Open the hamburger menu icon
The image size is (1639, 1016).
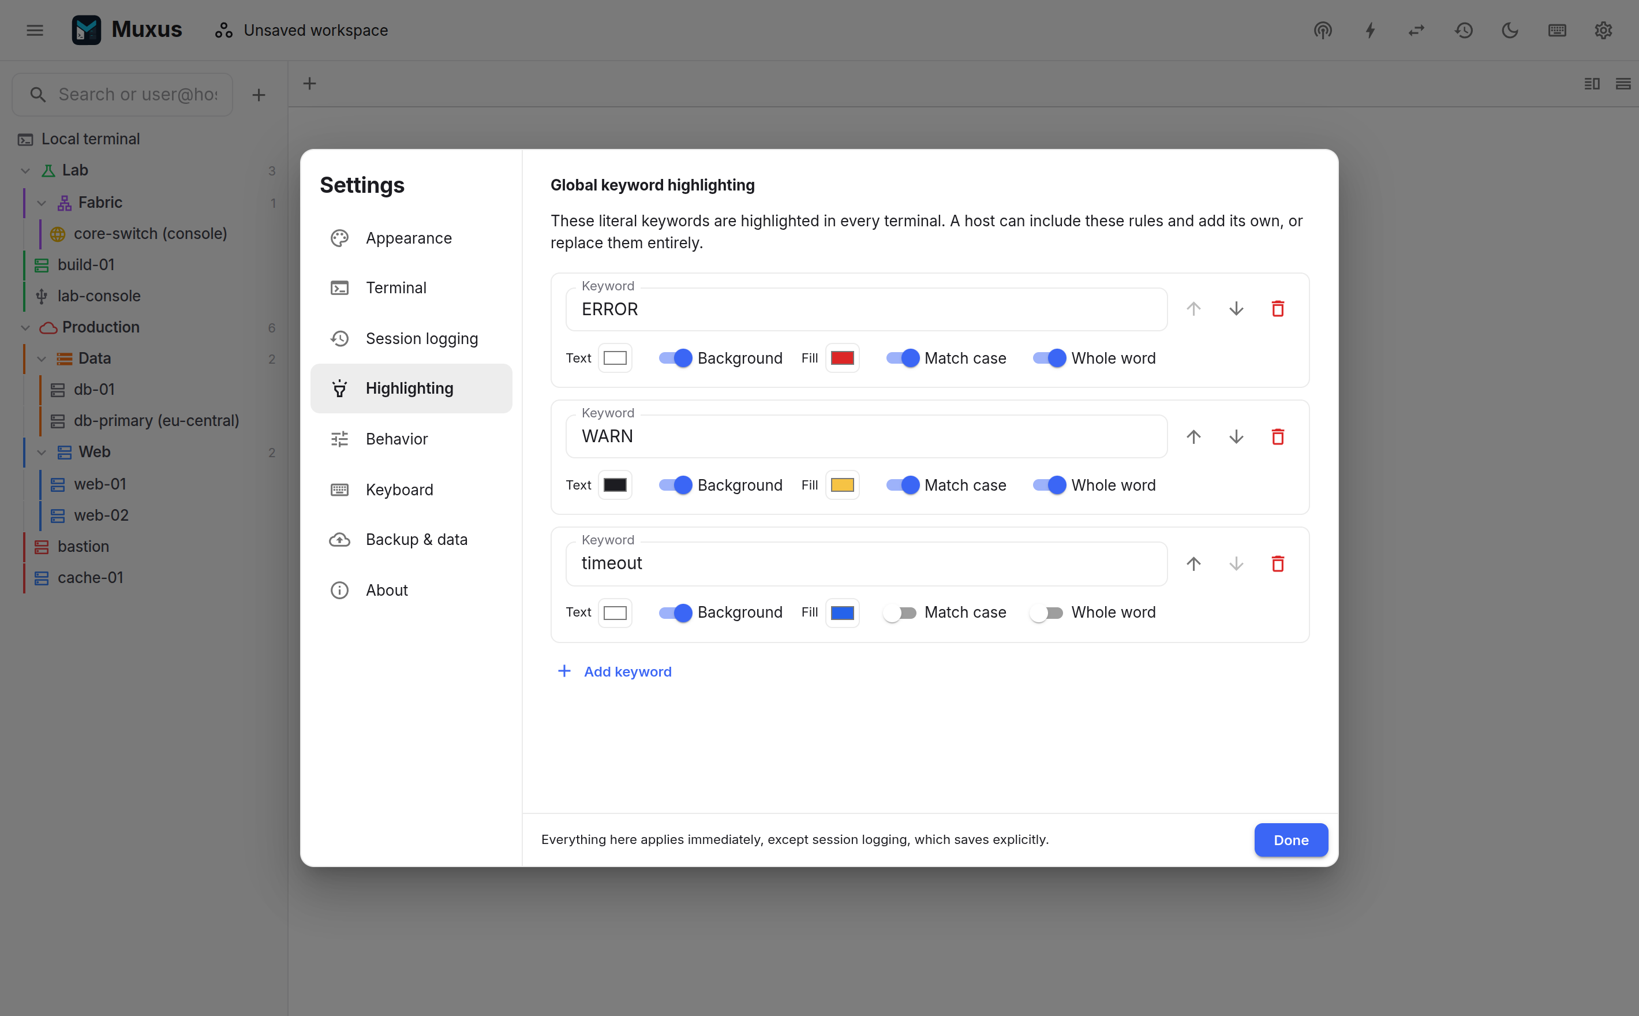[x=35, y=30]
